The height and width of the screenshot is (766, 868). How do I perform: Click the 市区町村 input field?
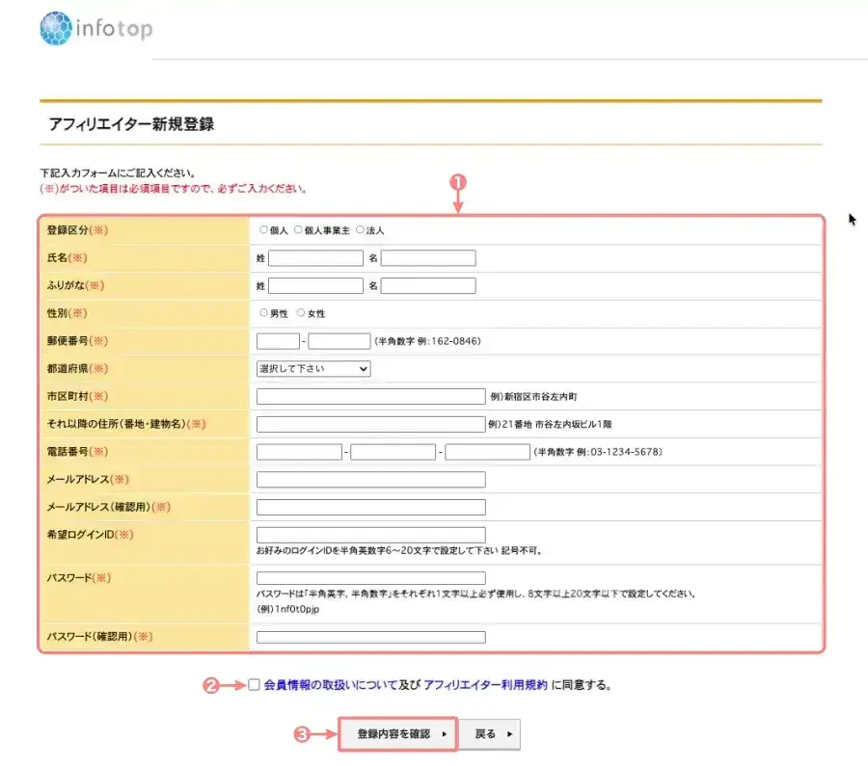coord(369,395)
